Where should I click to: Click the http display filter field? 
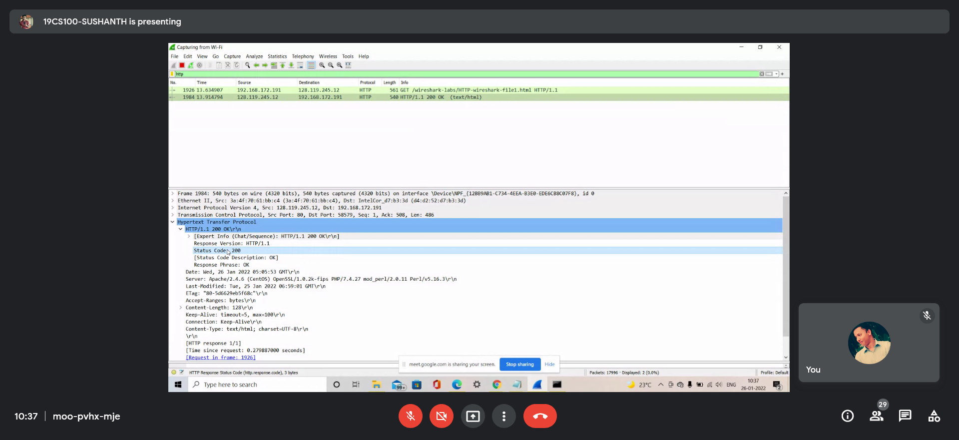pyautogui.click(x=465, y=74)
